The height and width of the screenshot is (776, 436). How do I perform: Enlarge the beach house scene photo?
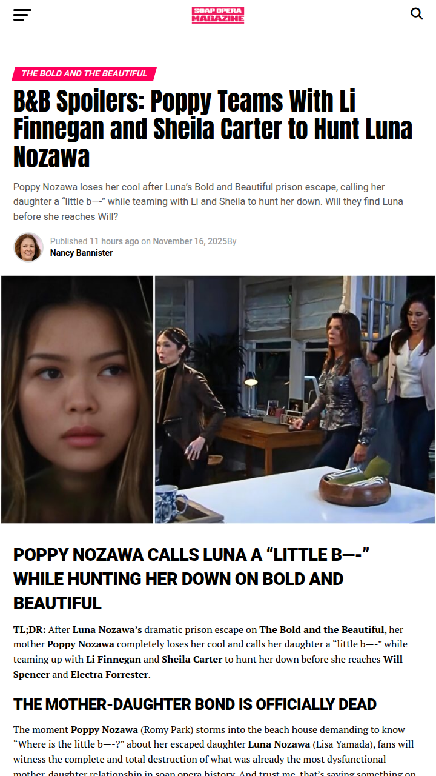pyautogui.click(x=295, y=400)
